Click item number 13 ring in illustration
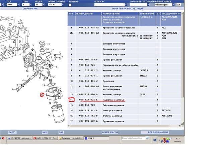This screenshot has width=201, height=161. pos(52,85)
